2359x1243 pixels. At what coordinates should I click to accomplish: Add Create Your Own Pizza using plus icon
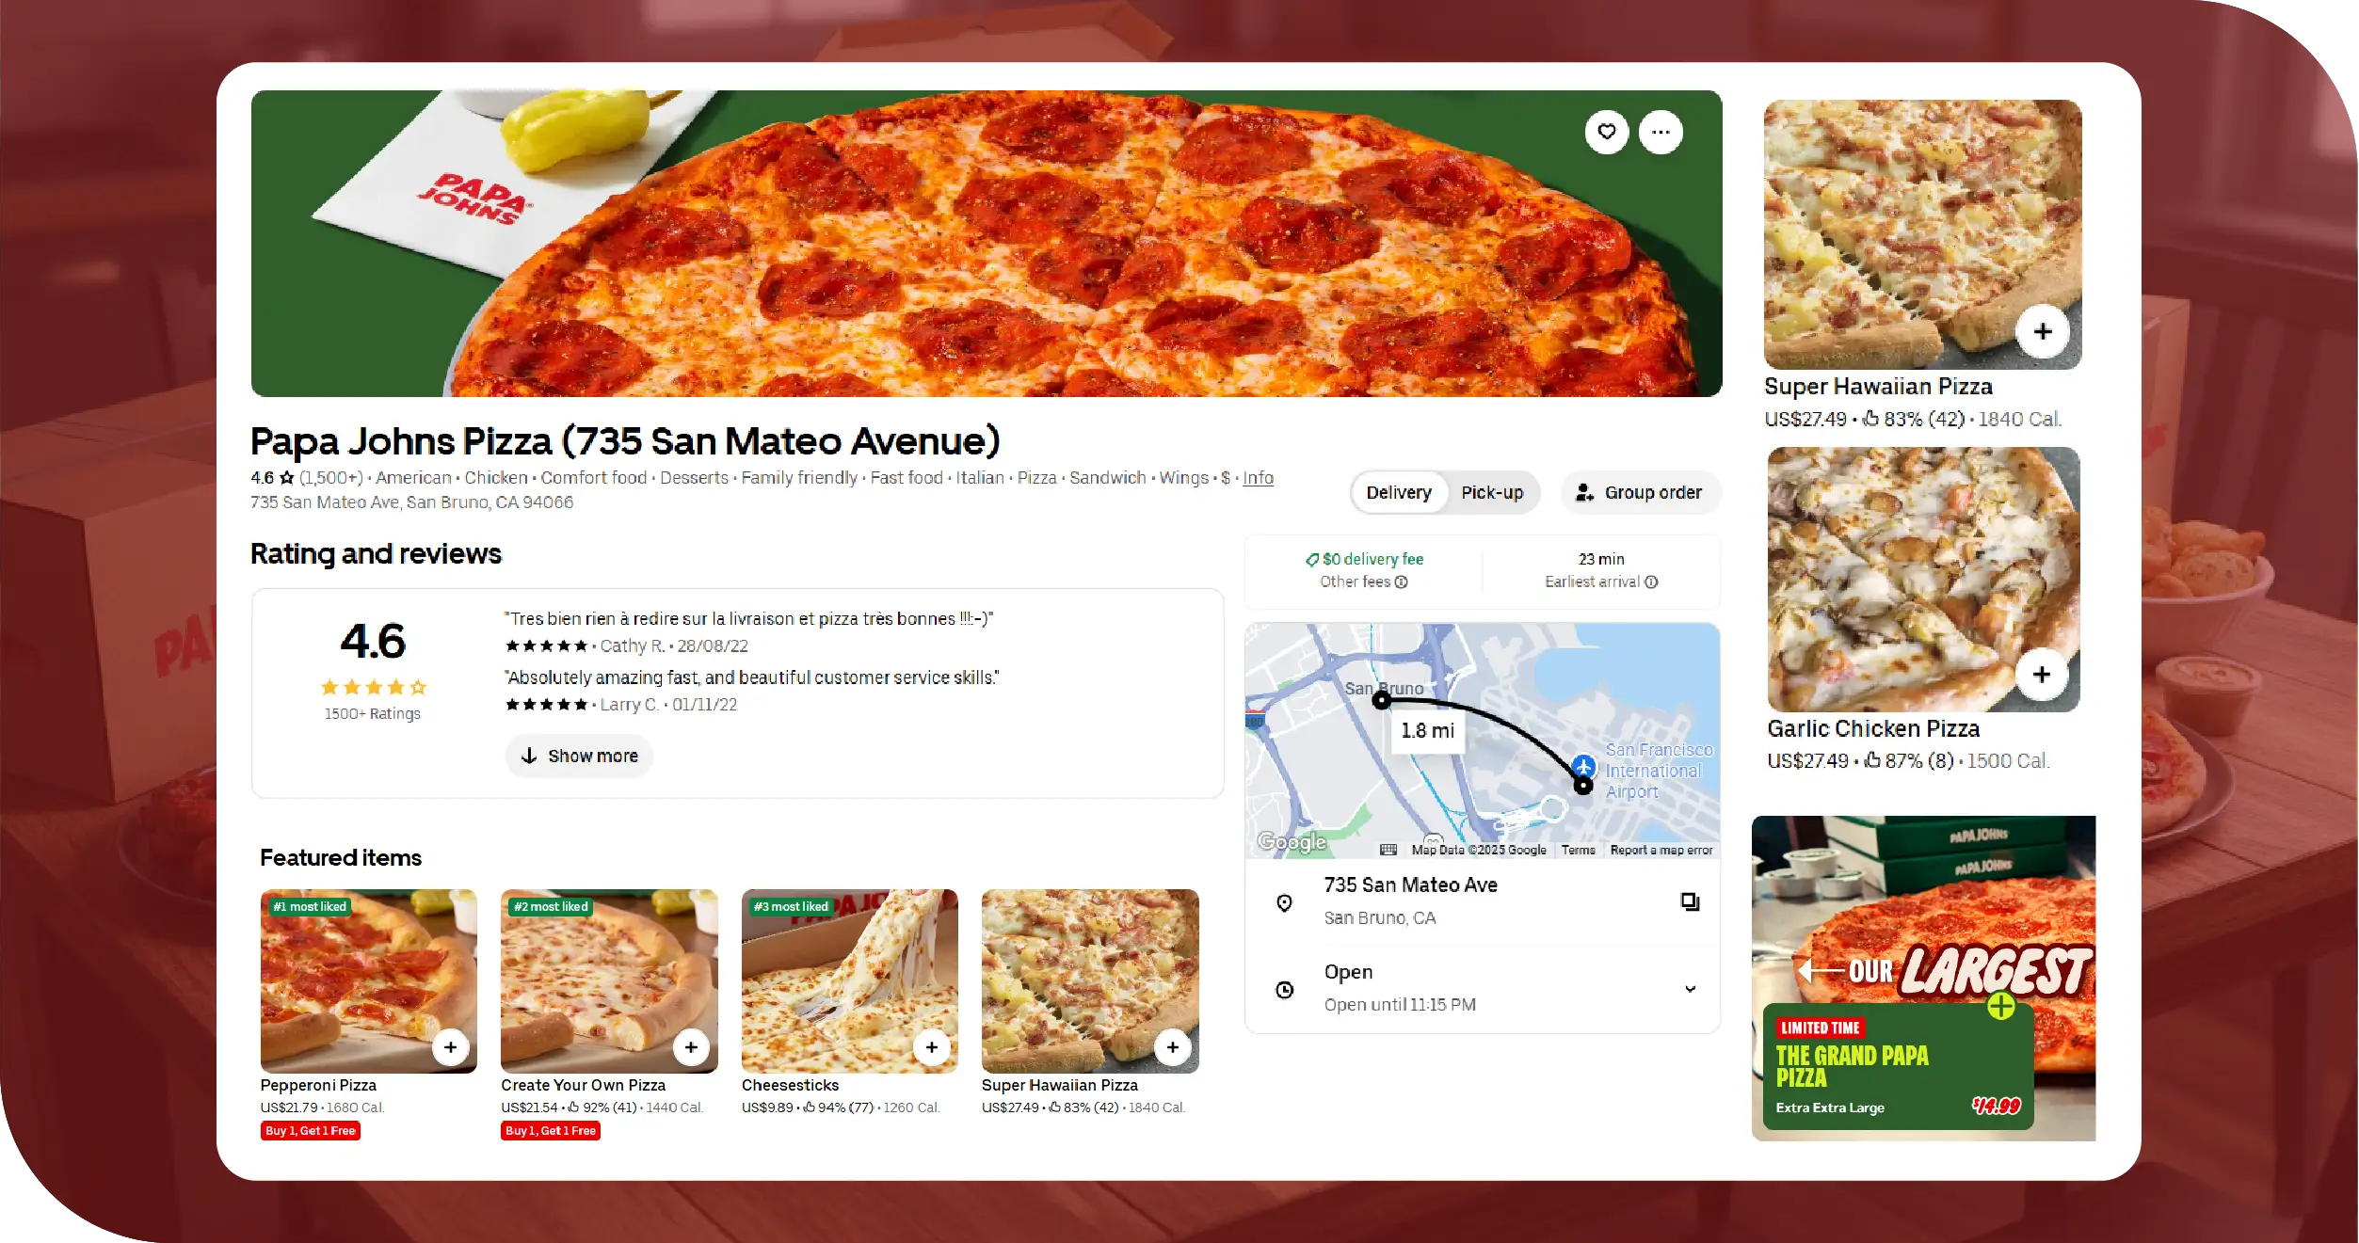[x=691, y=1047]
